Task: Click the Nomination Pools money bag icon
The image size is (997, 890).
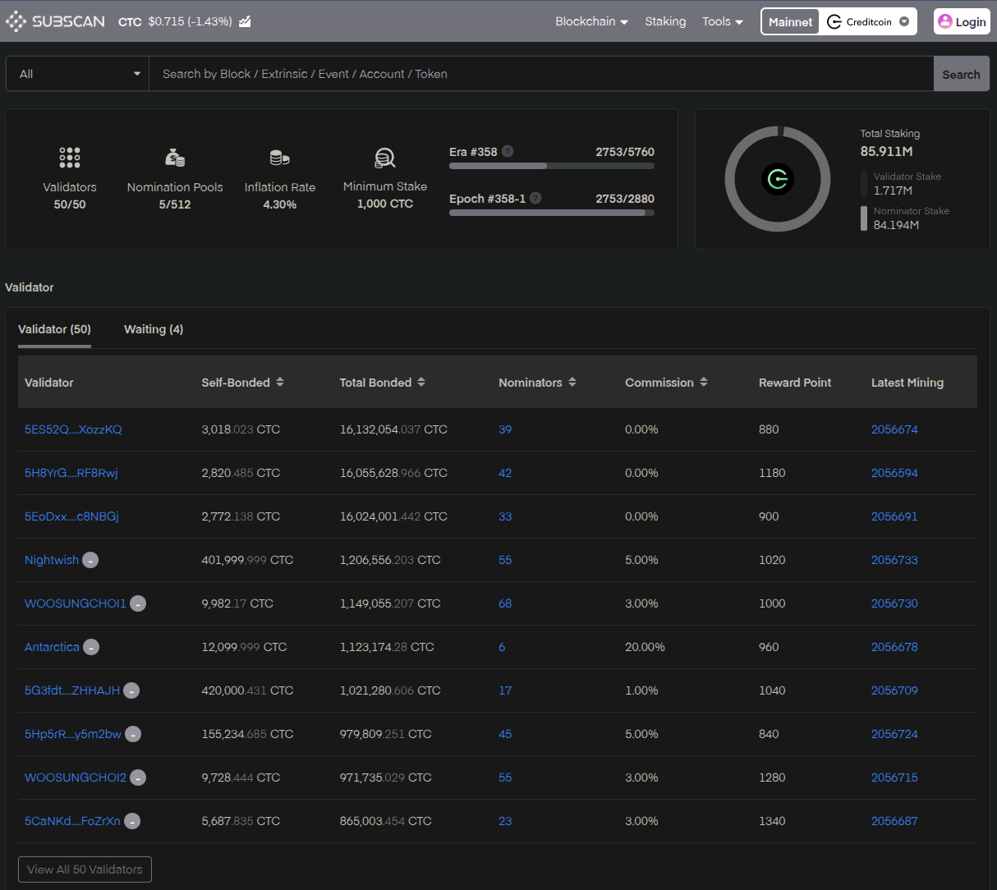Action: coord(175,157)
